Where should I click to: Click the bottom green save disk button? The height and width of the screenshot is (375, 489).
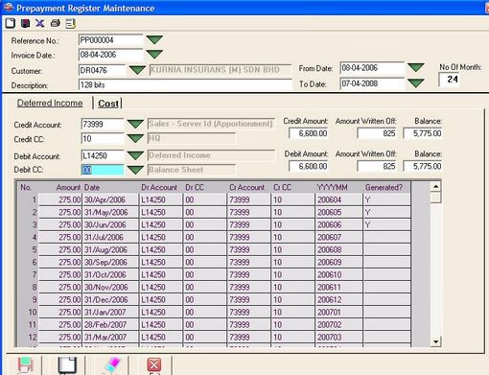pos(26,365)
